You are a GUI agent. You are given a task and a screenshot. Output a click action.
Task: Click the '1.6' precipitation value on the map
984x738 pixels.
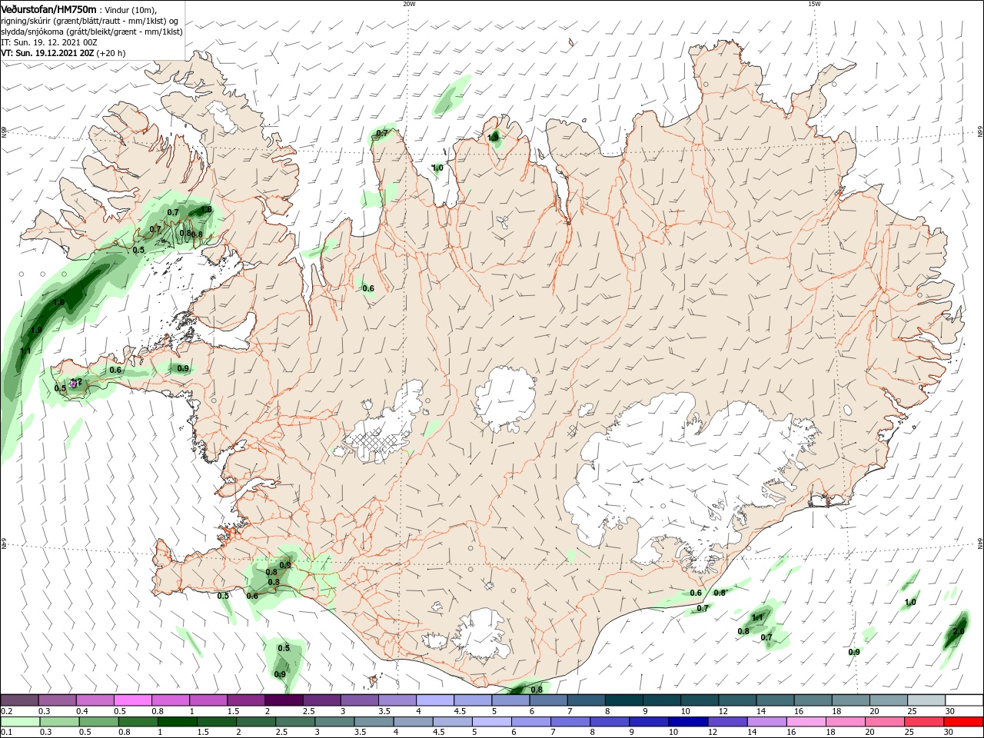pos(59,302)
